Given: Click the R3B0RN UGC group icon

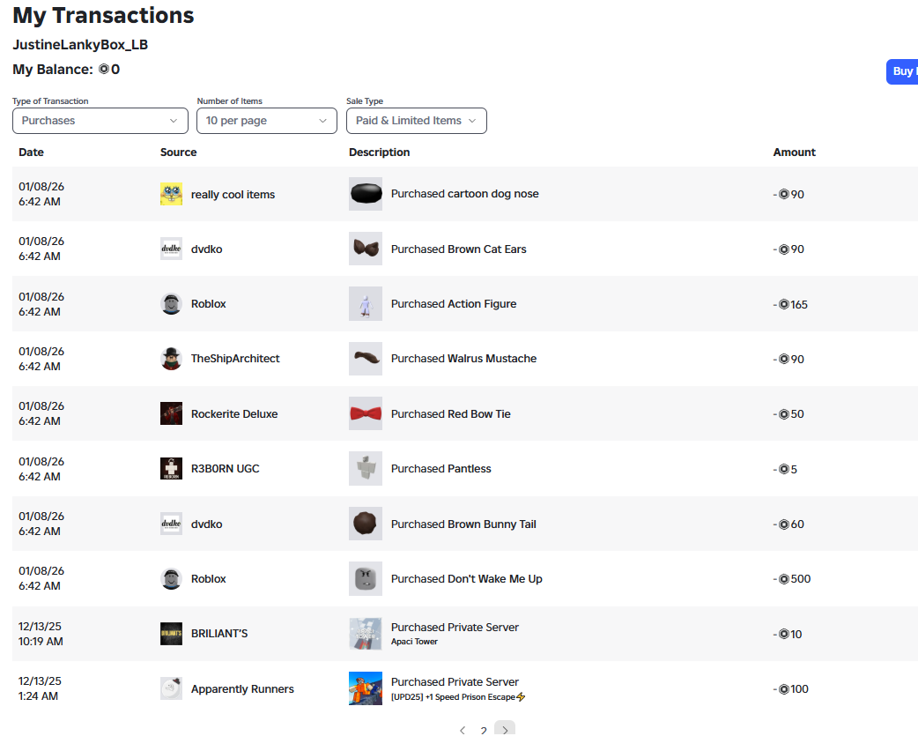Looking at the screenshot, I should 171,469.
